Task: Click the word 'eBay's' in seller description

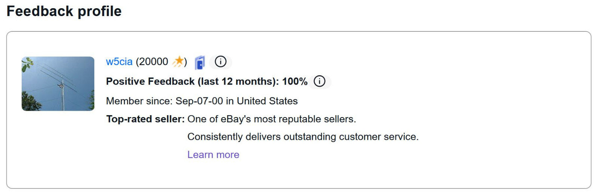Action: [x=235, y=119]
